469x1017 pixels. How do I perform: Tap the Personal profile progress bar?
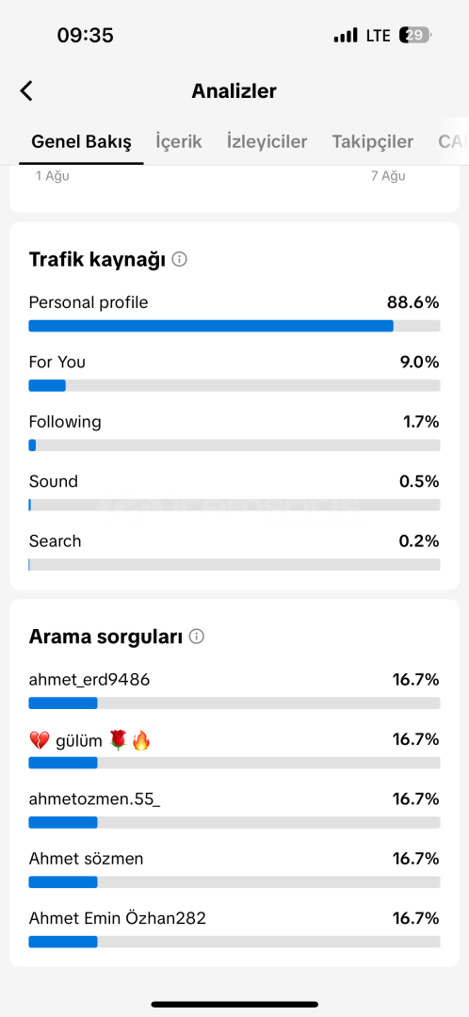click(234, 326)
